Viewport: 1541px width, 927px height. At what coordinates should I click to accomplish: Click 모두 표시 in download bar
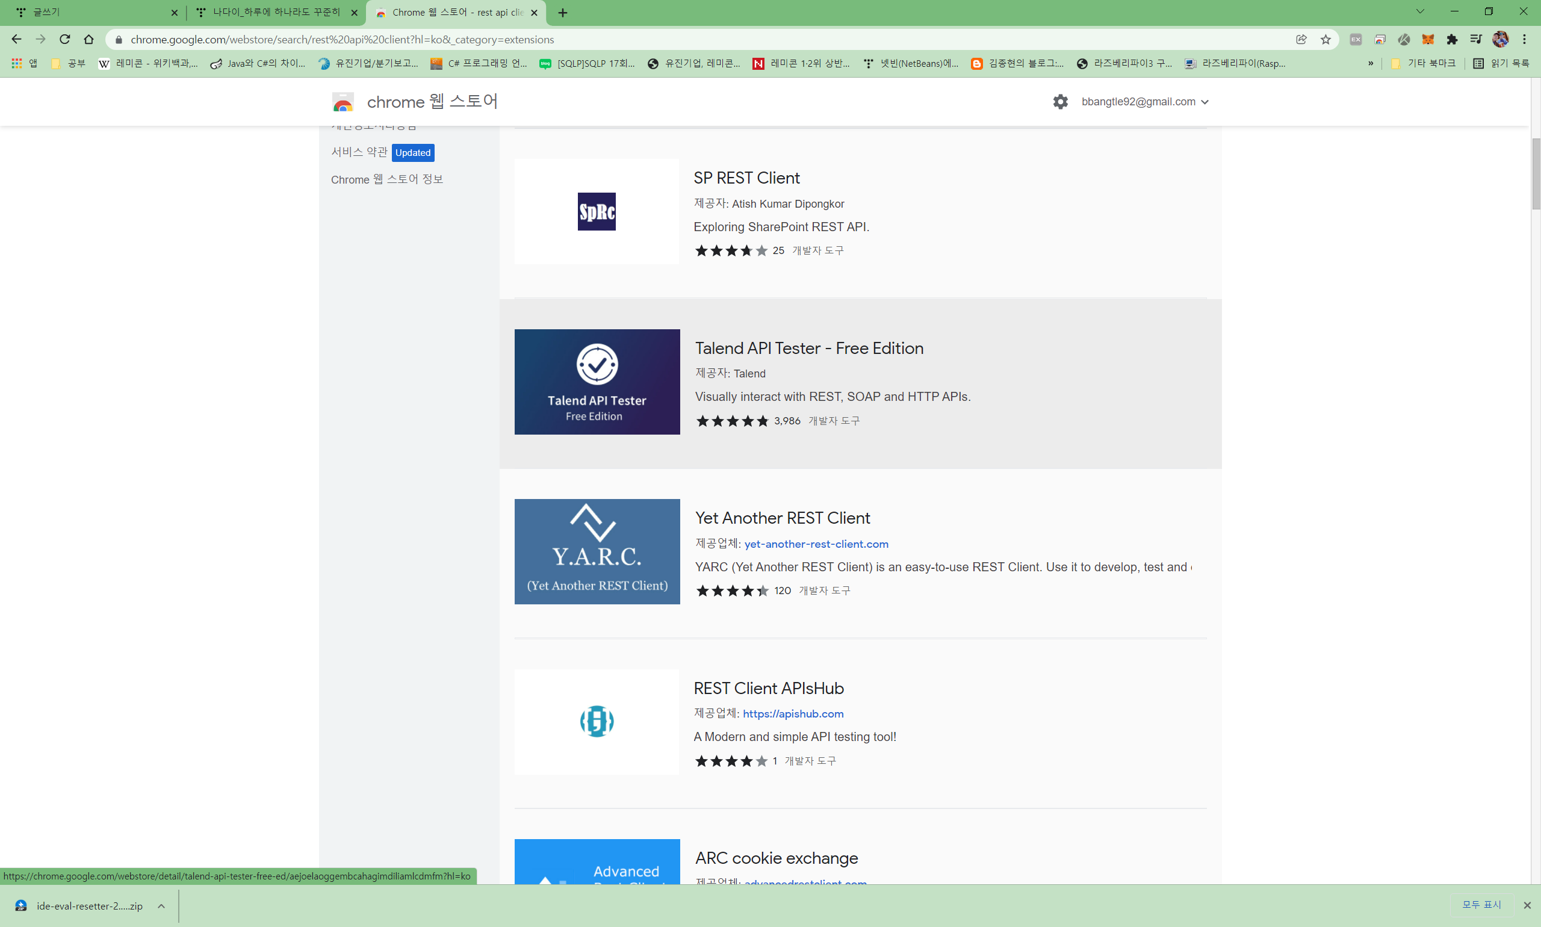[1481, 905]
